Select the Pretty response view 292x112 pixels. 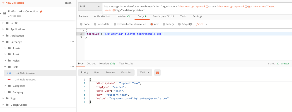84,73
